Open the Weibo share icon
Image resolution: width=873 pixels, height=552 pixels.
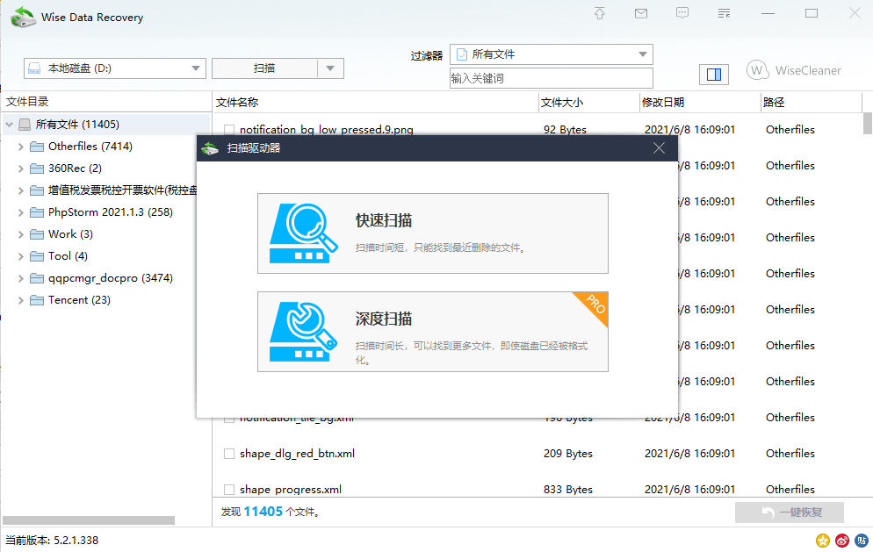pyautogui.click(x=841, y=541)
